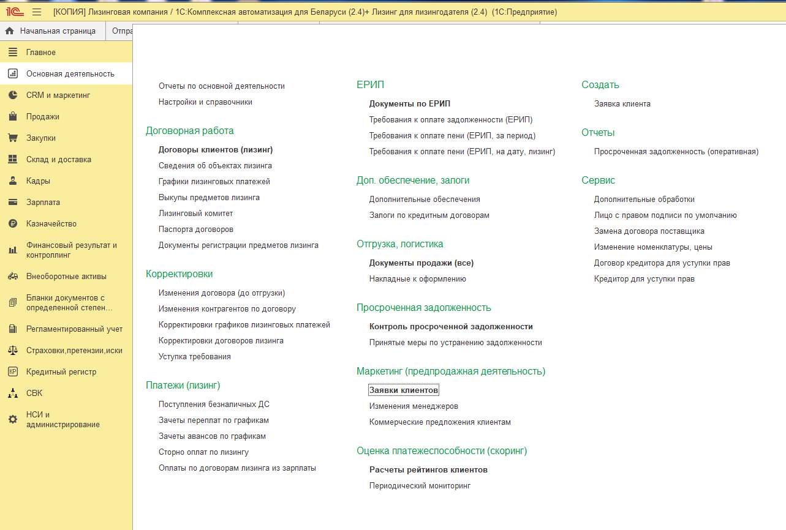This screenshot has width=786, height=530.
Task: Click the Кредитный регистр KP icon
Action: point(13,372)
